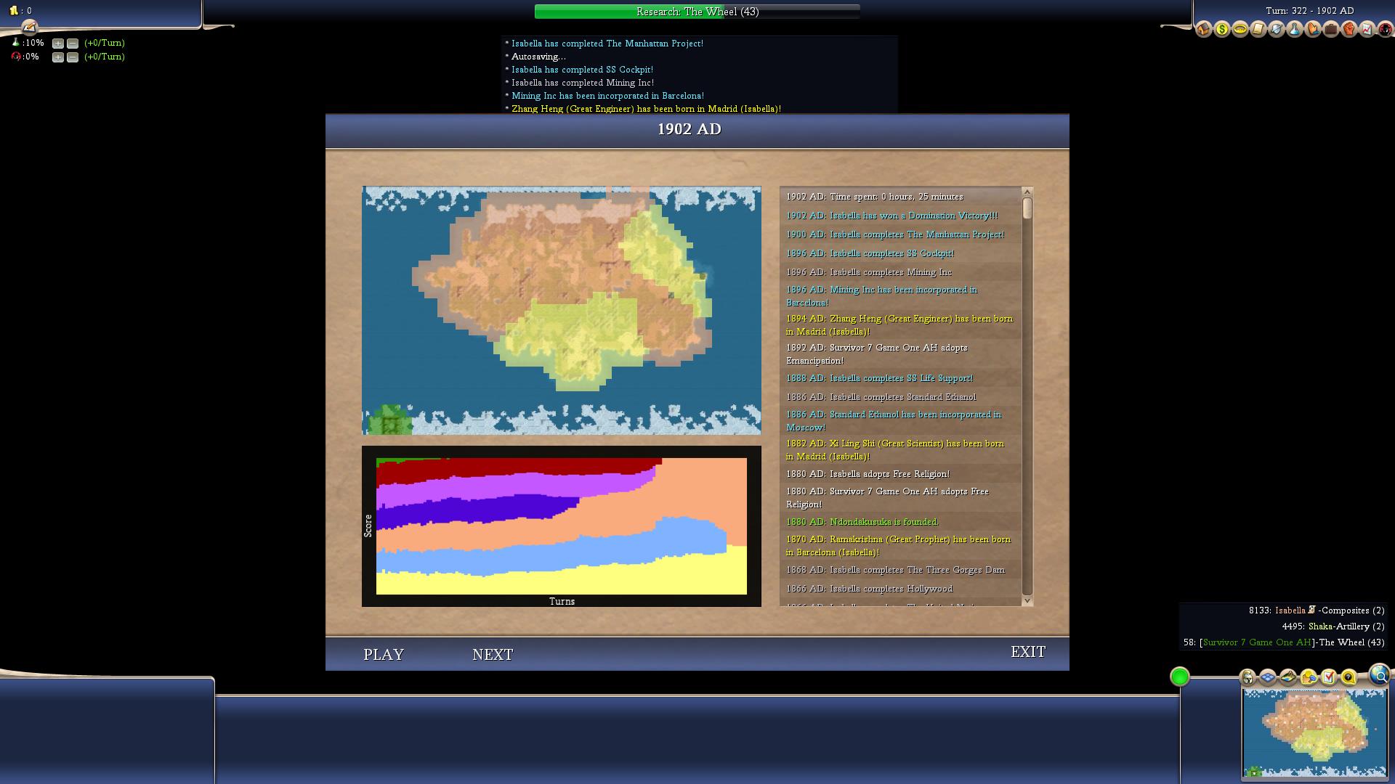Open the Espionage Advisor spy icon

(1386, 29)
